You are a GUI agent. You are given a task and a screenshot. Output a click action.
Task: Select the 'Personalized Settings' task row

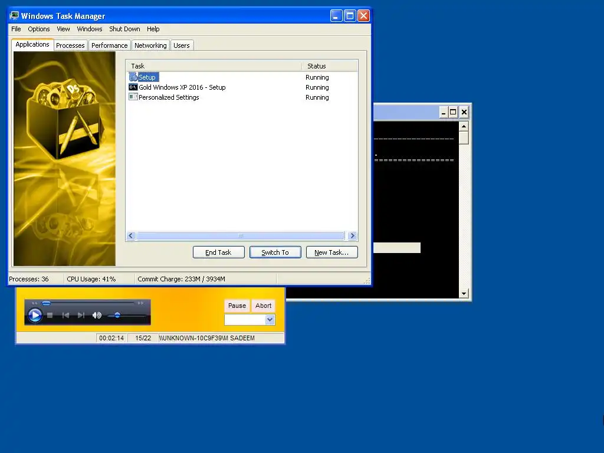tap(242, 97)
